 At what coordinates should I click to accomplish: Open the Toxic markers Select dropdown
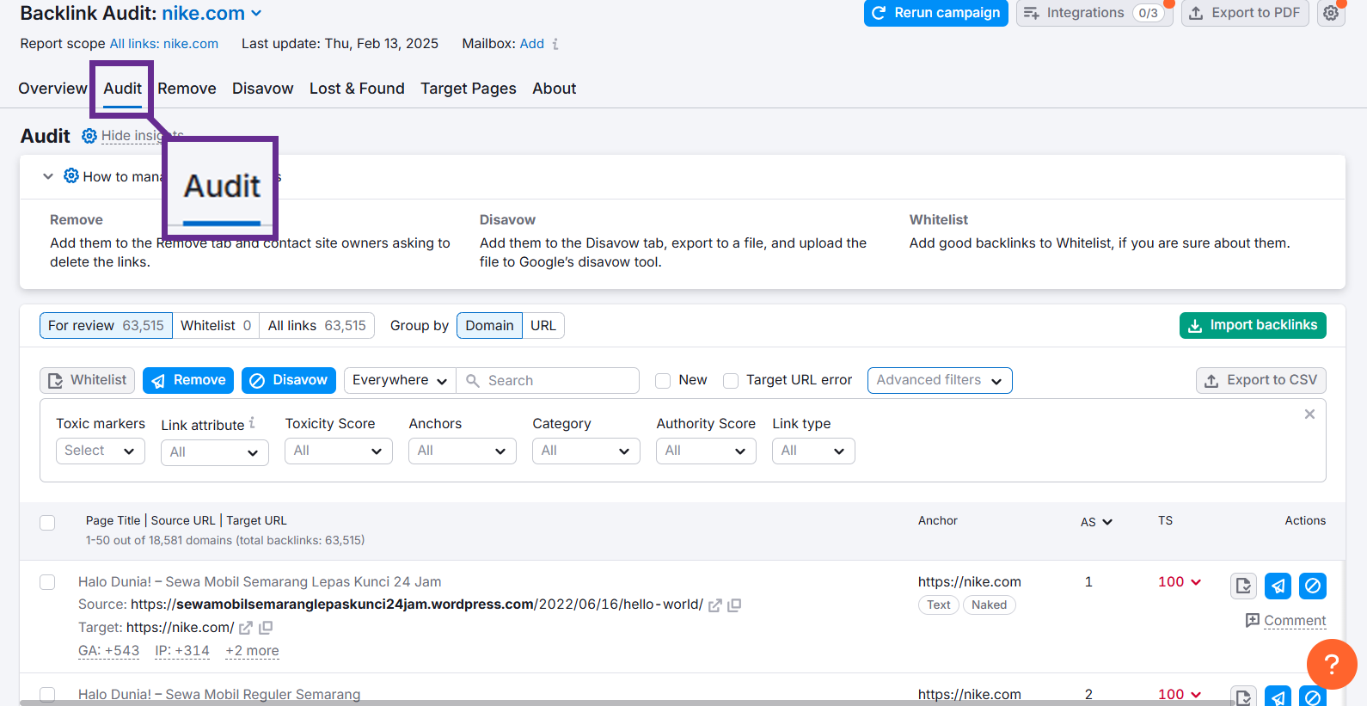(x=101, y=451)
